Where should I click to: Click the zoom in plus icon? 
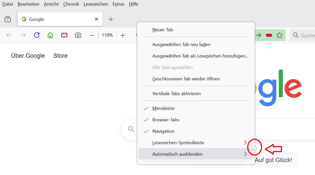pyautogui.click(x=123, y=35)
